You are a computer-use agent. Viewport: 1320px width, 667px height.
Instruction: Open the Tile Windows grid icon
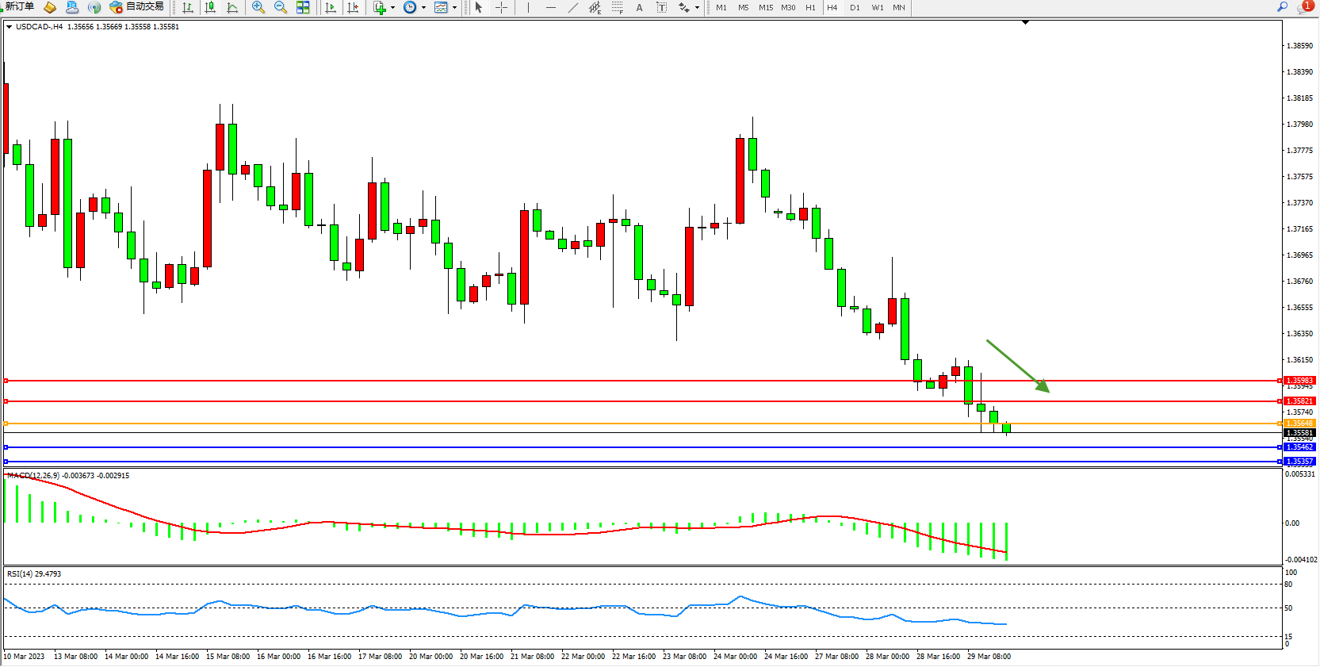tap(303, 7)
